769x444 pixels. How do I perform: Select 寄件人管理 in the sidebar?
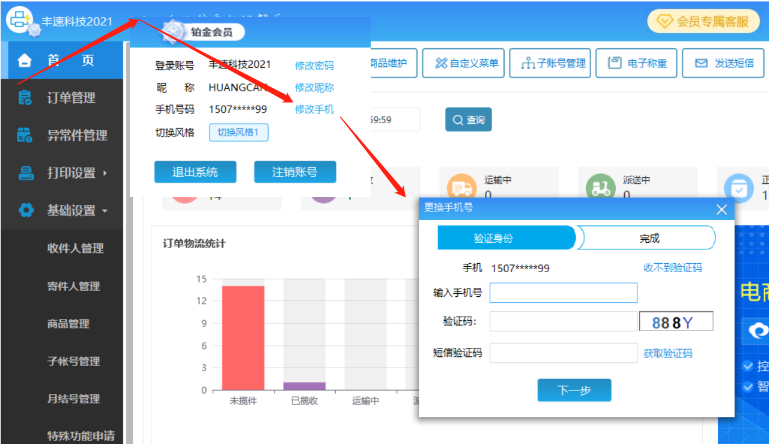click(75, 287)
